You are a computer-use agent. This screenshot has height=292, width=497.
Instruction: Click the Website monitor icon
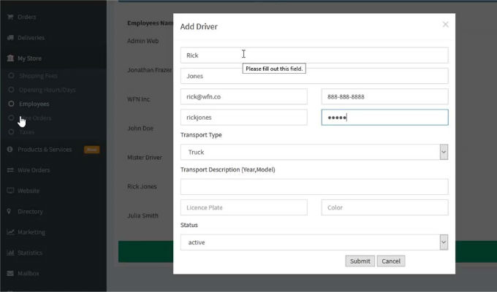(x=10, y=191)
